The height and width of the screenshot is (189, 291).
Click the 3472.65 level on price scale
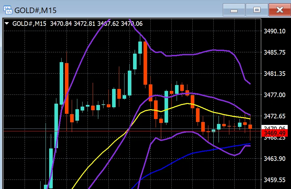point(275,116)
